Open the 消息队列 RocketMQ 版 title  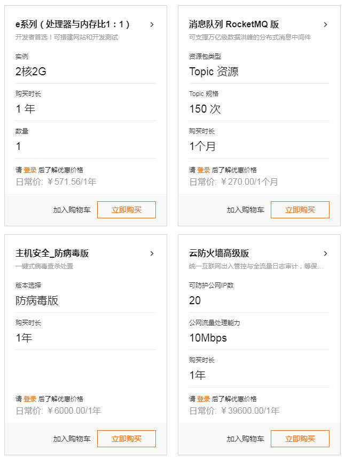tap(234, 25)
